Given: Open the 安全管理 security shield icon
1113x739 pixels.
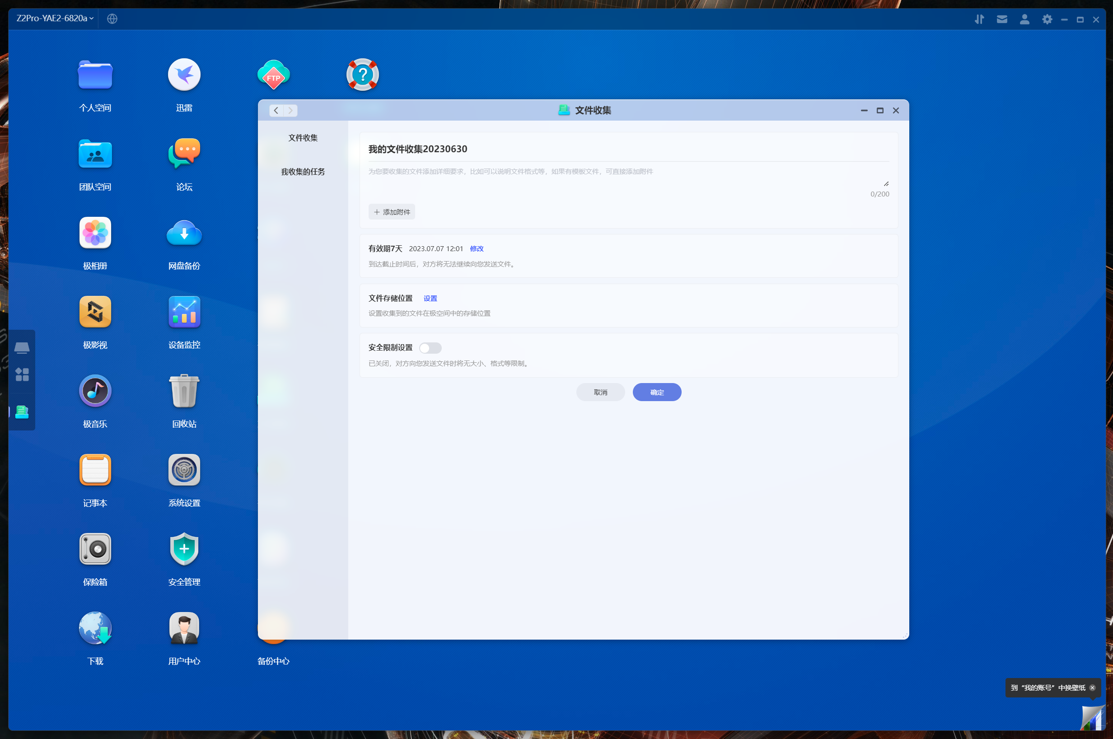Looking at the screenshot, I should [184, 549].
